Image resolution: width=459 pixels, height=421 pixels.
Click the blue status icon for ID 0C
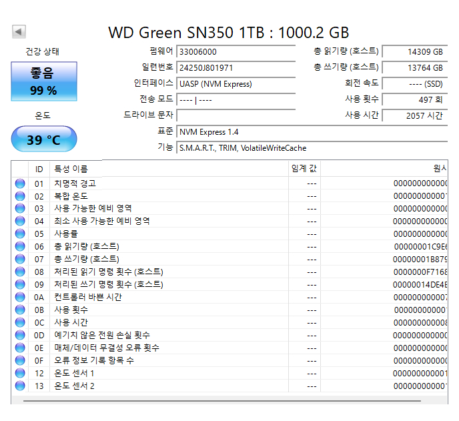point(20,323)
